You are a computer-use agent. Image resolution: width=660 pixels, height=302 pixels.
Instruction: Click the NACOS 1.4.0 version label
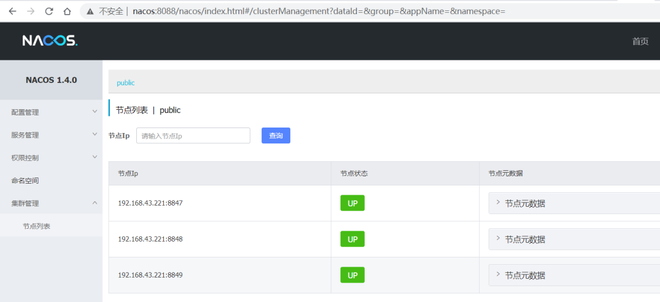click(51, 80)
